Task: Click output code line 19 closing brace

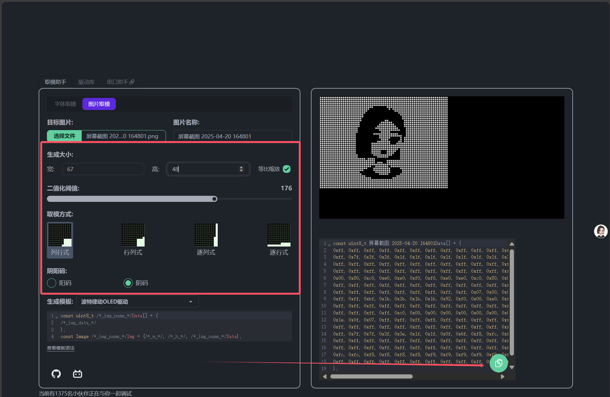Action: coord(335,368)
